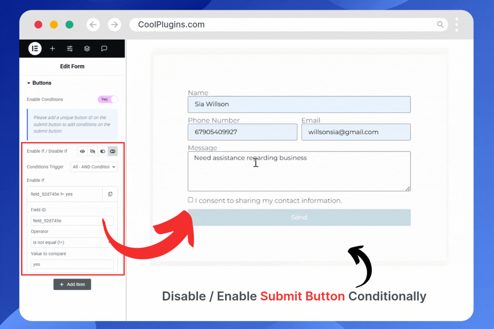Click the add element plus icon
Image resolution: width=494 pixels, height=329 pixels.
(52, 49)
